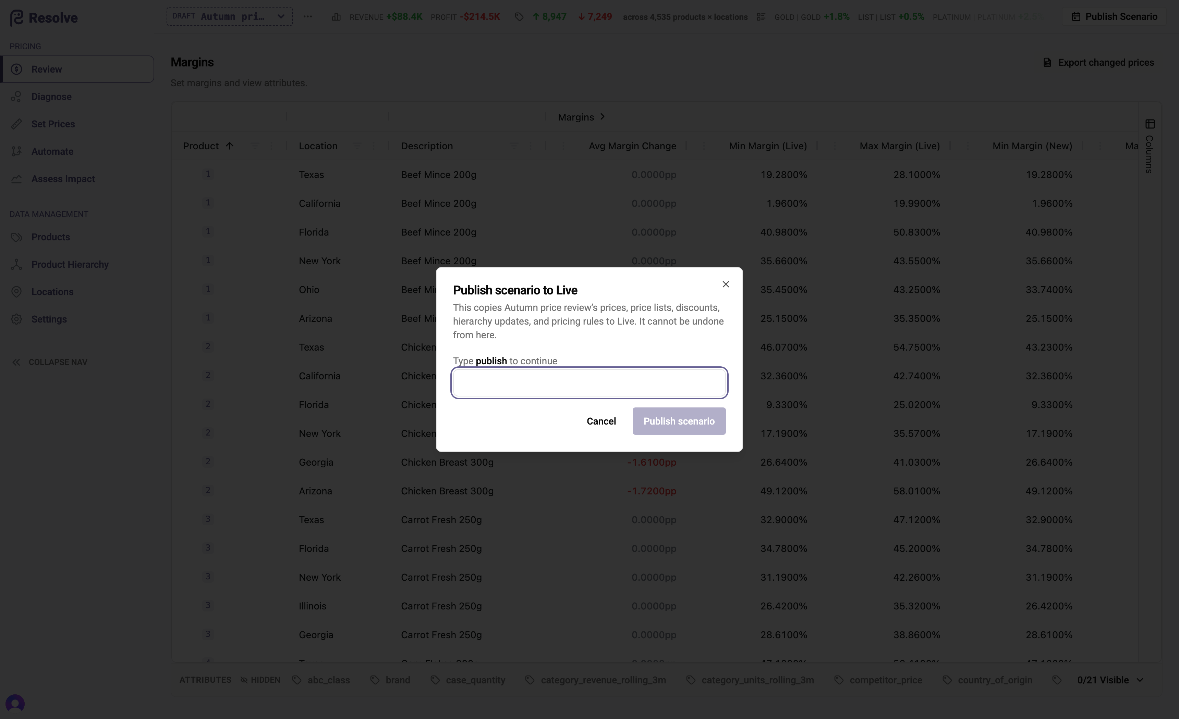Click the Publish Scenario button in header
1179x719 pixels.
[x=1115, y=17]
